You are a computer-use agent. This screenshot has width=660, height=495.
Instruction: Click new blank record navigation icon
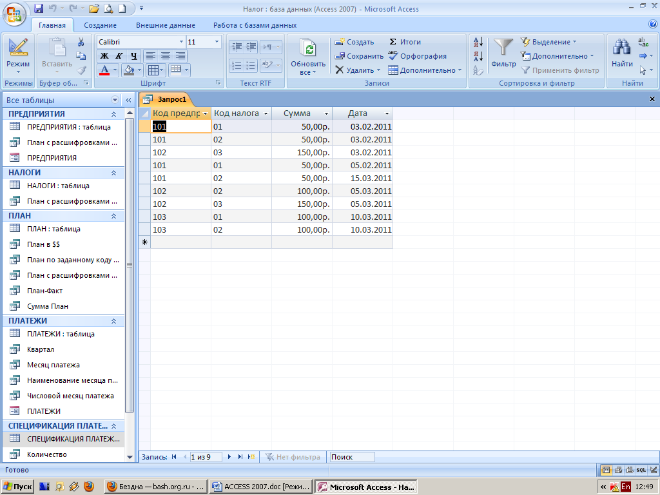pyautogui.click(x=252, y=457)
